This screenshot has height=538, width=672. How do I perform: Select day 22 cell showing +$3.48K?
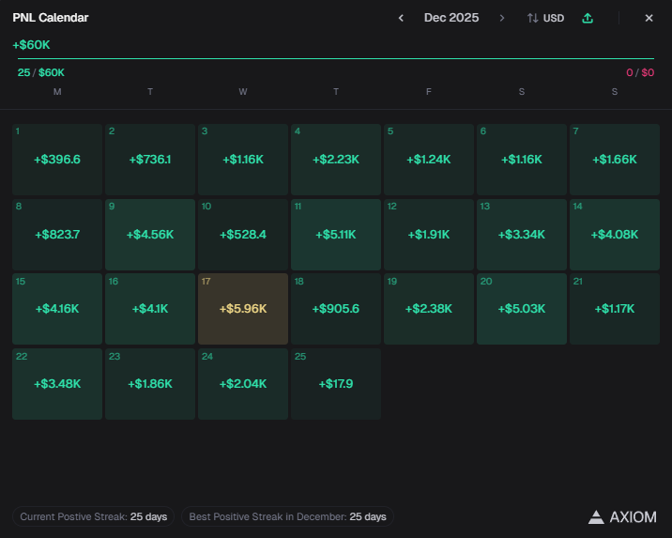pyautogui.click(x=57, y=384)
